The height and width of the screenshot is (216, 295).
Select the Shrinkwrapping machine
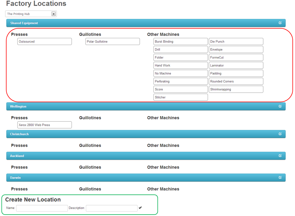(236, 89)
